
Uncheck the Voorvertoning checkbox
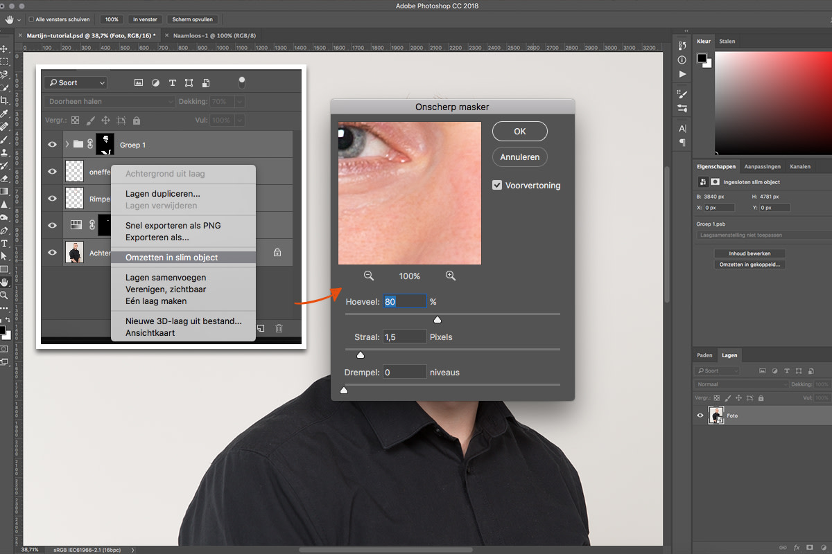coord(497,186)
